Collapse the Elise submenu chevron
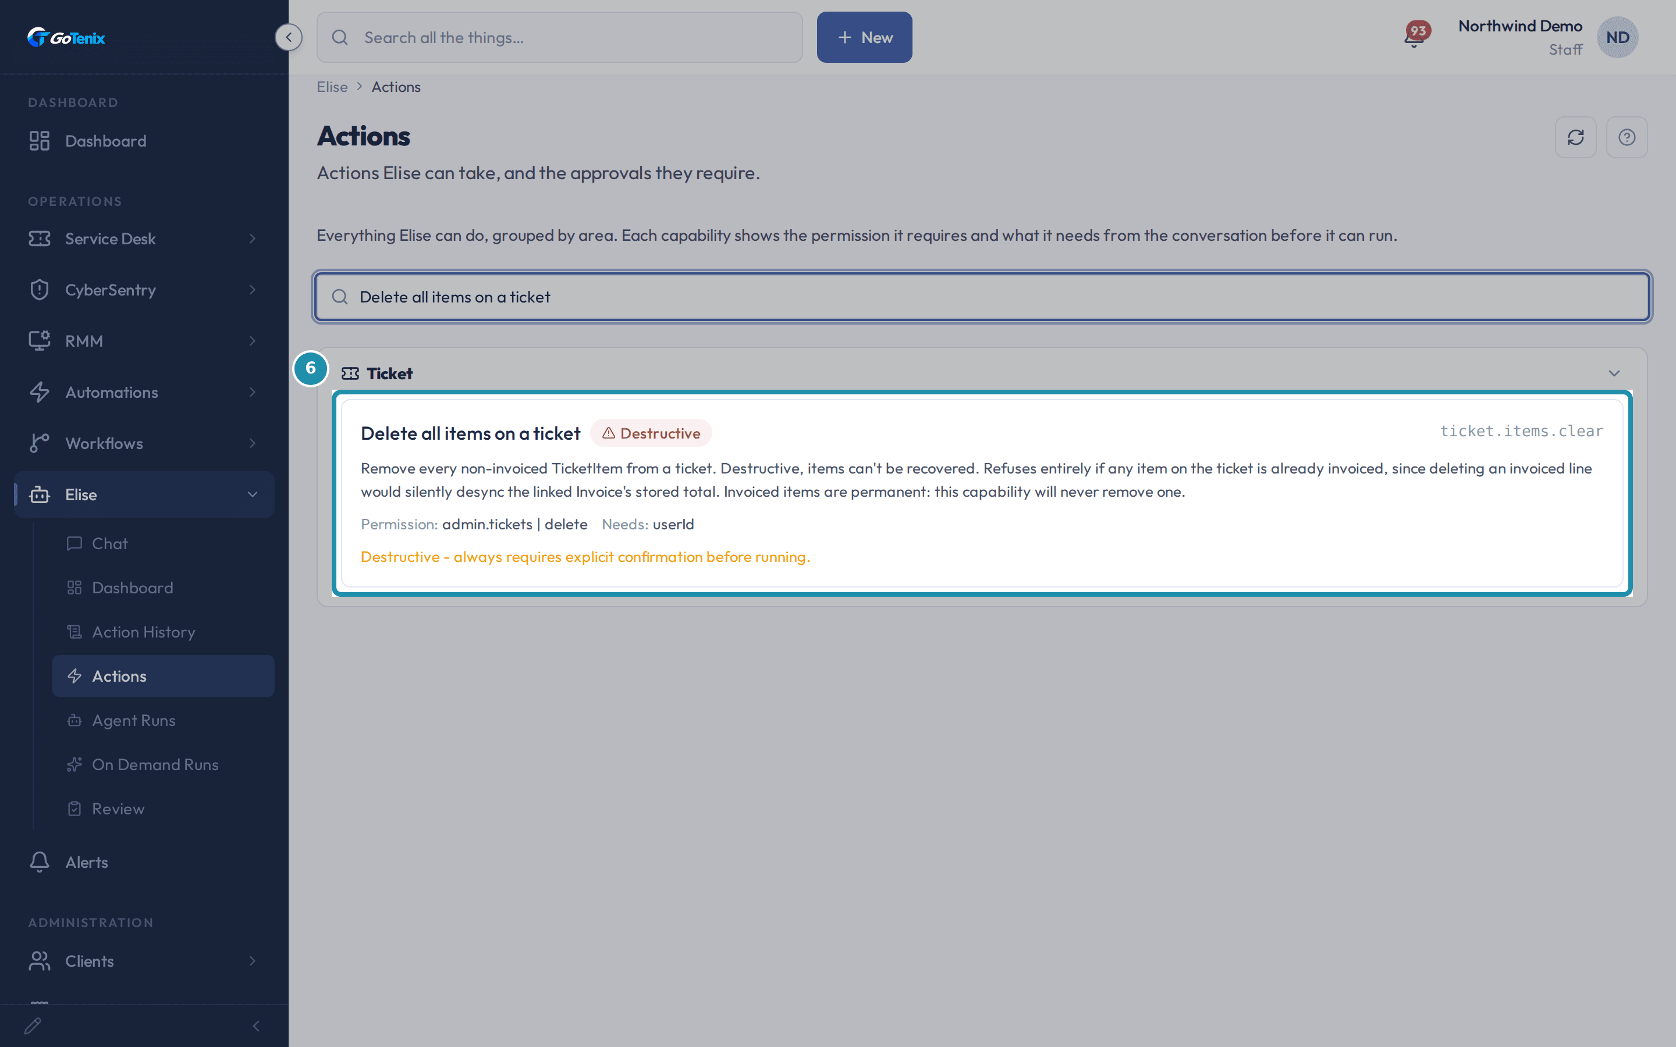The image size is (1676, 1047). click(252, 494)
